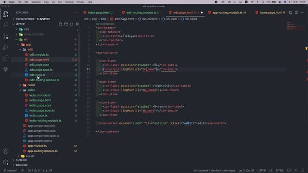This screenshot has height=173, width=308.
Task: Switch to index.page.html tab
Action: (98, 12)
